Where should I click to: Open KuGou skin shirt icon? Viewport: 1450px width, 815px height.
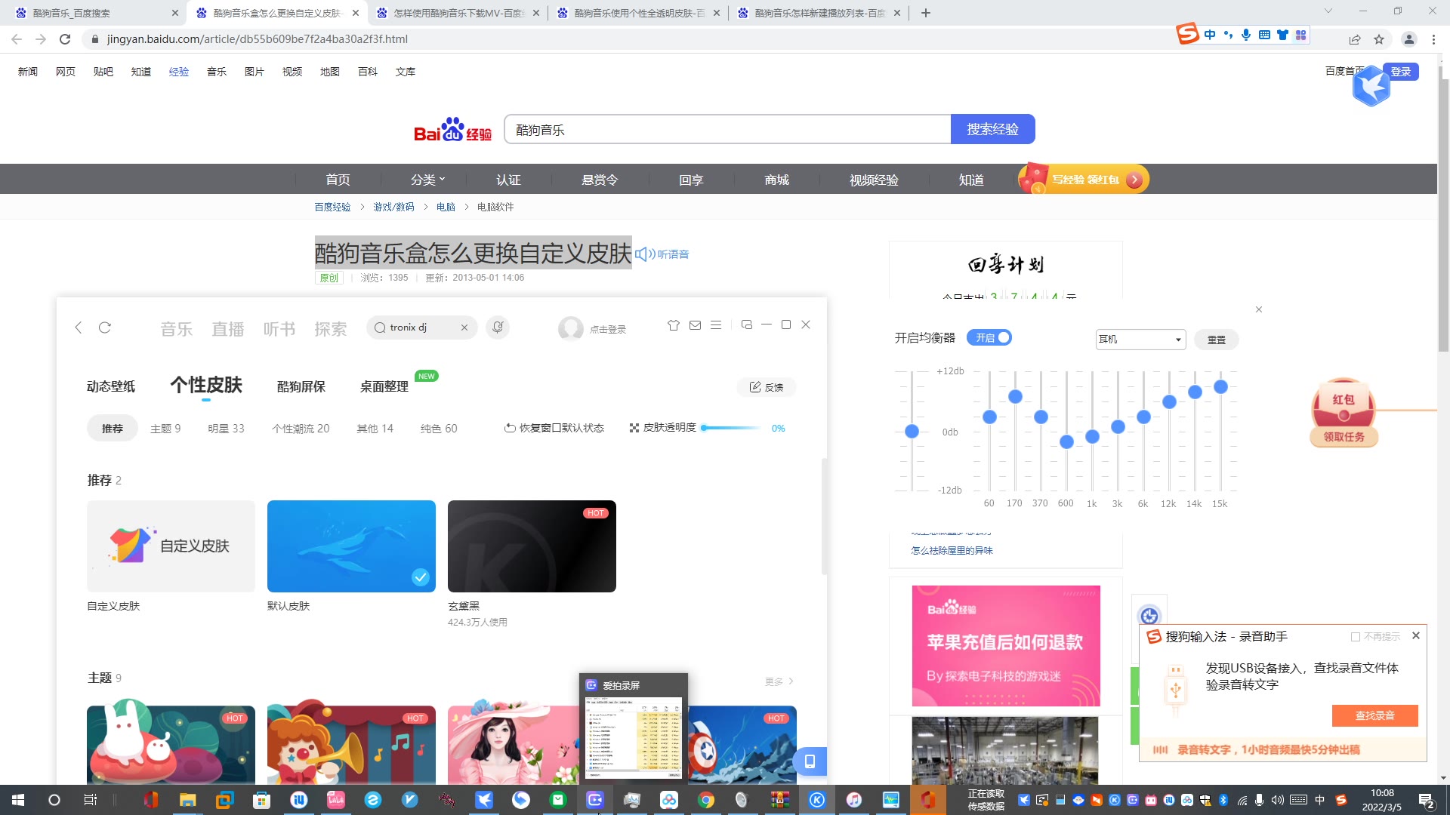coord(674,325)
